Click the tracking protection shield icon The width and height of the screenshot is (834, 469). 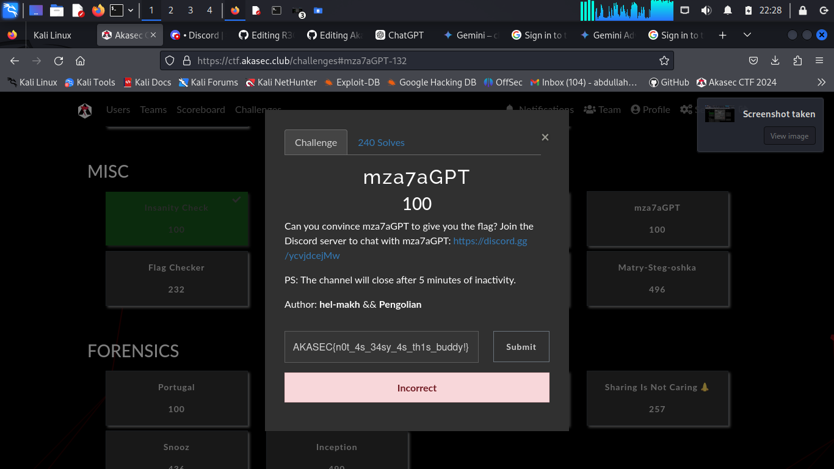170,60
